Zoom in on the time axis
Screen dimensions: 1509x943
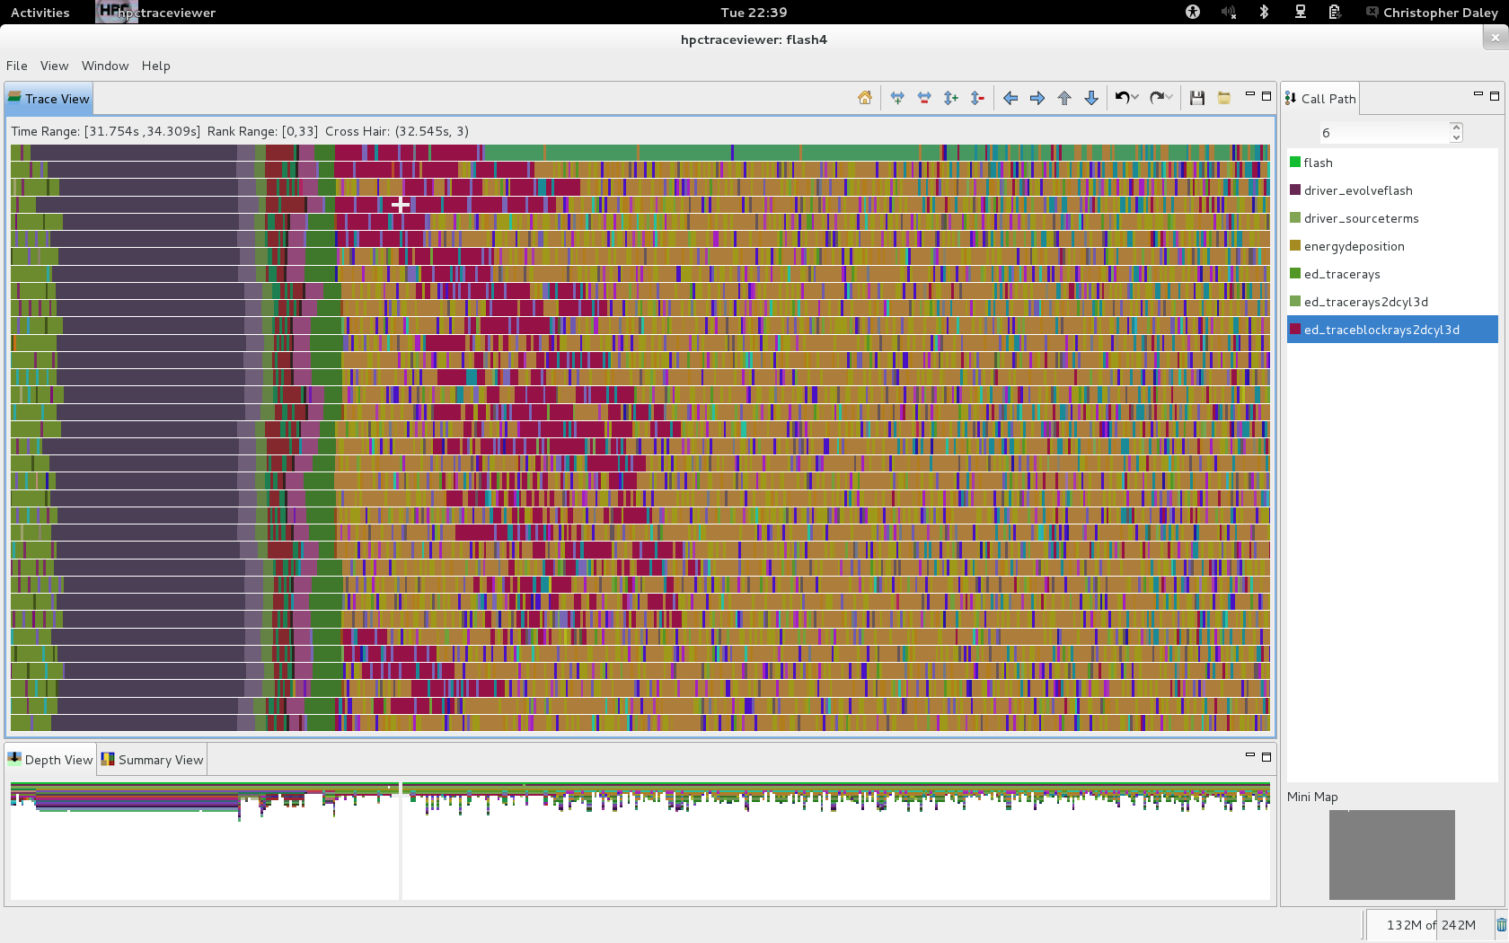[897, 98]
